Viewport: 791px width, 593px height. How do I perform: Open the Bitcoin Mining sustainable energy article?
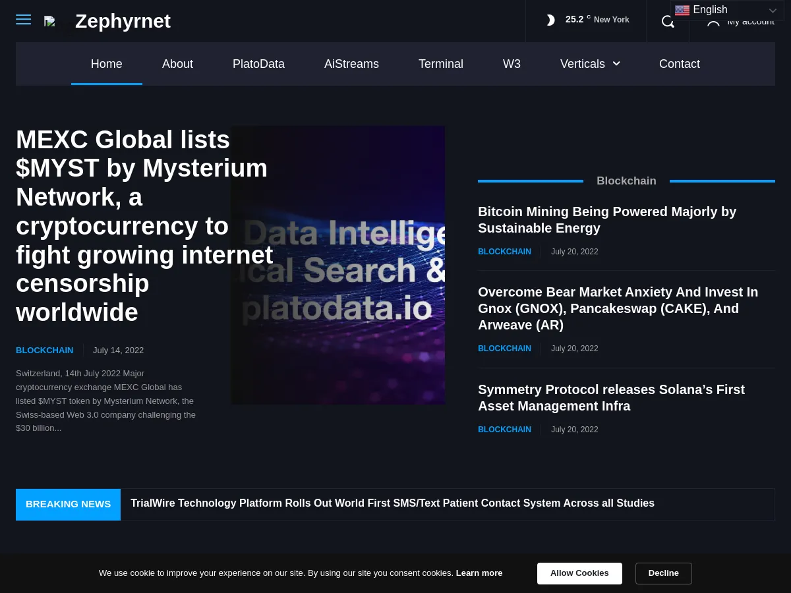point(607,219)
